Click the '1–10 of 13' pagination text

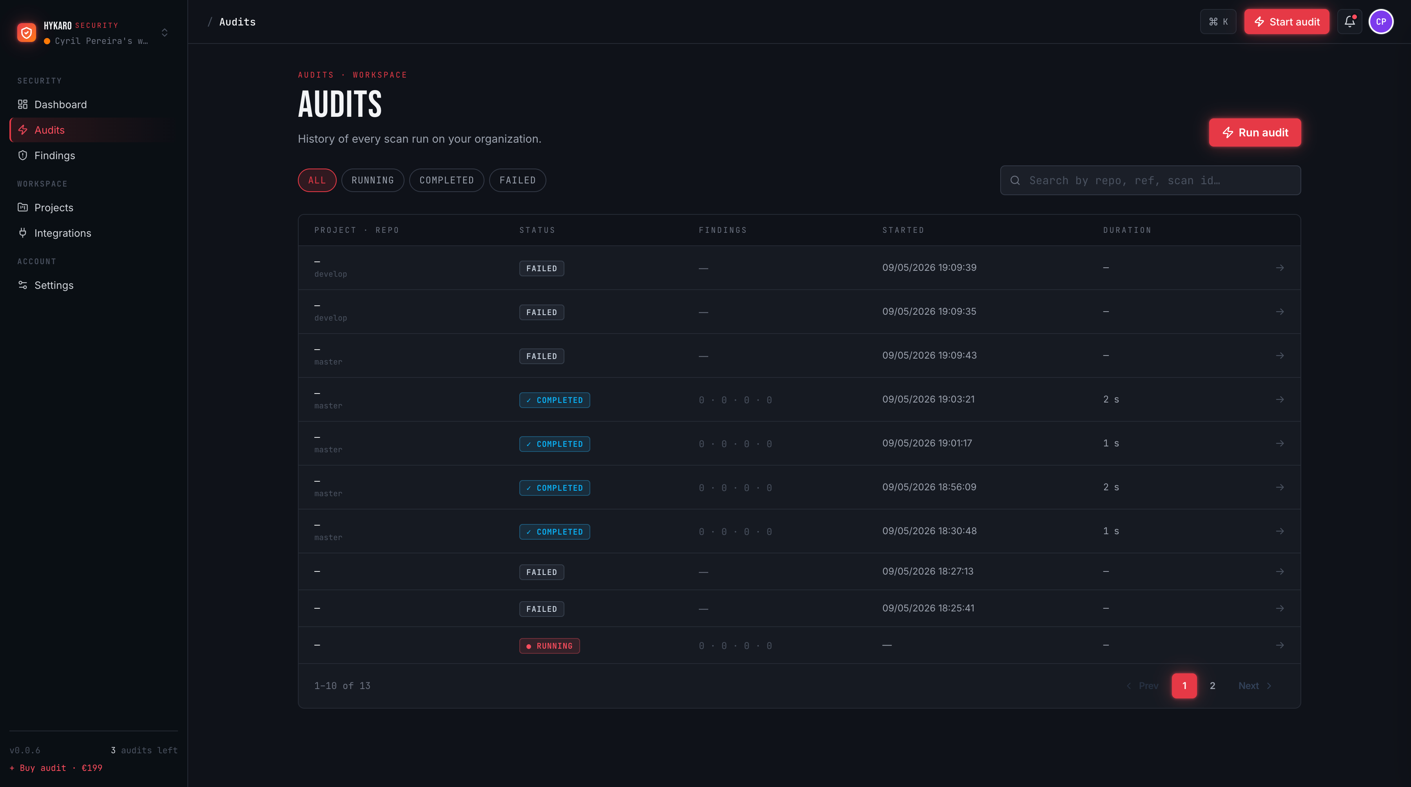click(342, 685)
